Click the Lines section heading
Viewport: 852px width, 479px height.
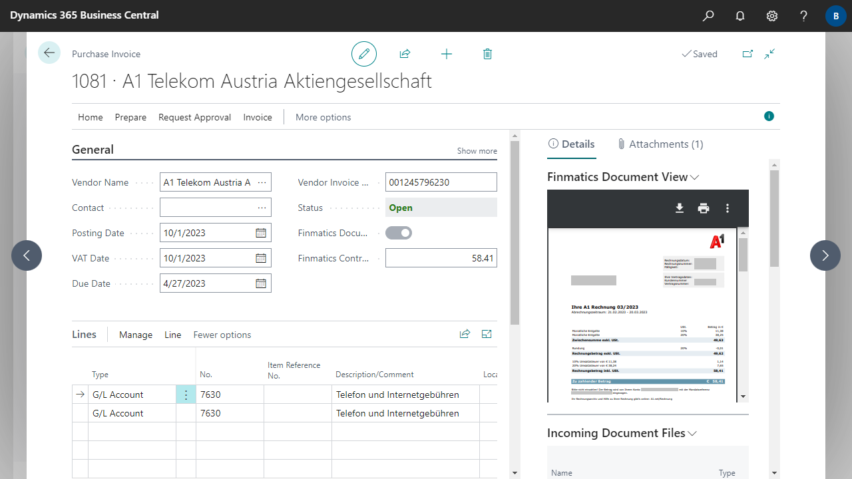point(84,334)
